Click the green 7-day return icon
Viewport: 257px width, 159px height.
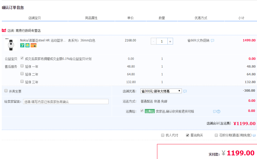(x=22, y=45)
